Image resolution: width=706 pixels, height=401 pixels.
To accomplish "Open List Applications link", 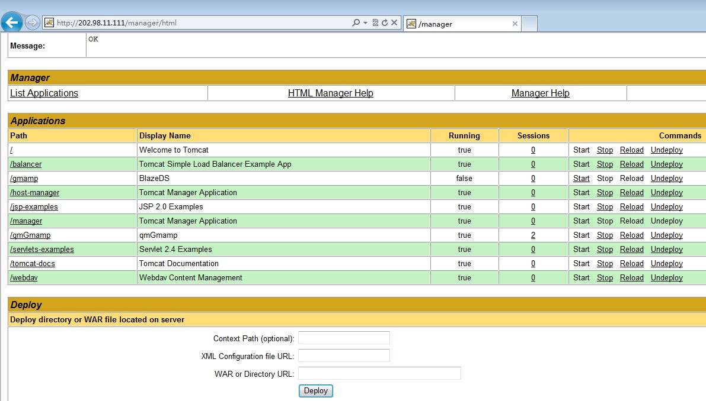I will tap(44, 93).
